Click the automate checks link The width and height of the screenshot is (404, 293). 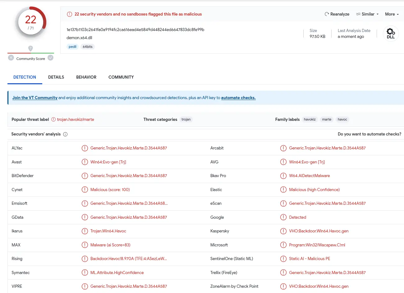238,98
